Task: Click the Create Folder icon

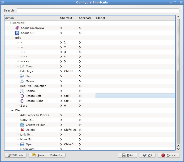Action: (x=22, y=125)
